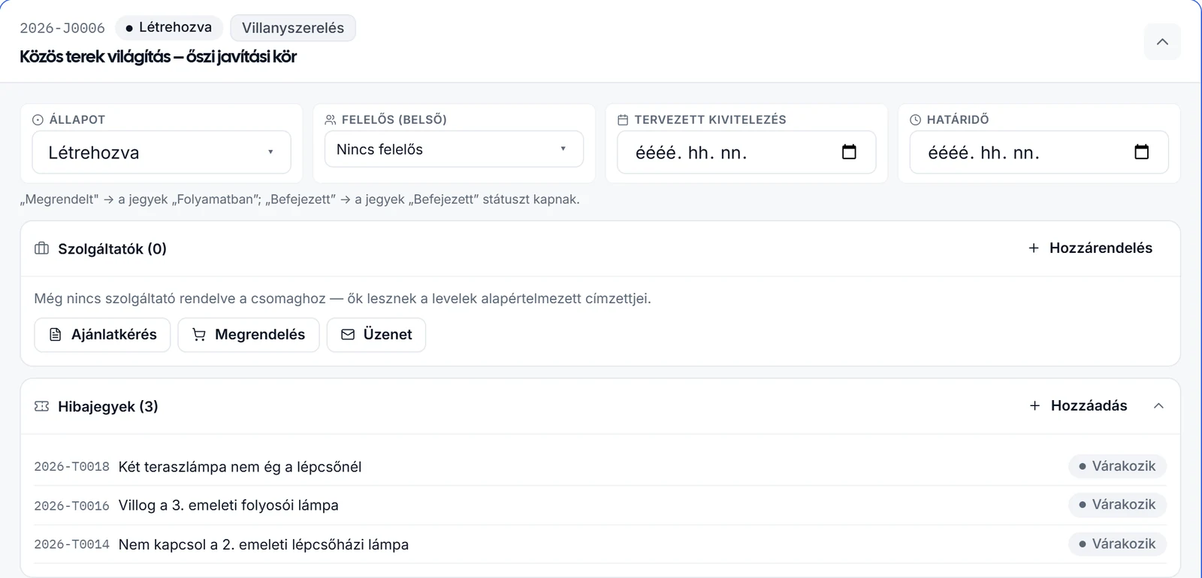Click the Létrehozva status badge in header
The height and width of the screenshot is (578, 1202).
[169, 28]
